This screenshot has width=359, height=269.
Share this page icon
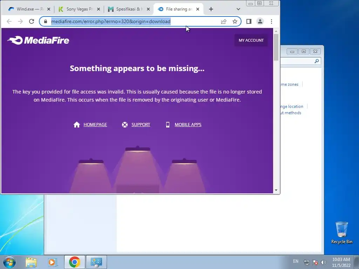pyautogui.click(x=224, y=21)
